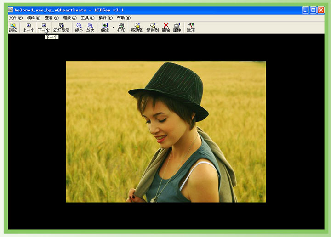
Task: Zoom in with the 放大 icon
Action: [x=90, y=28]
